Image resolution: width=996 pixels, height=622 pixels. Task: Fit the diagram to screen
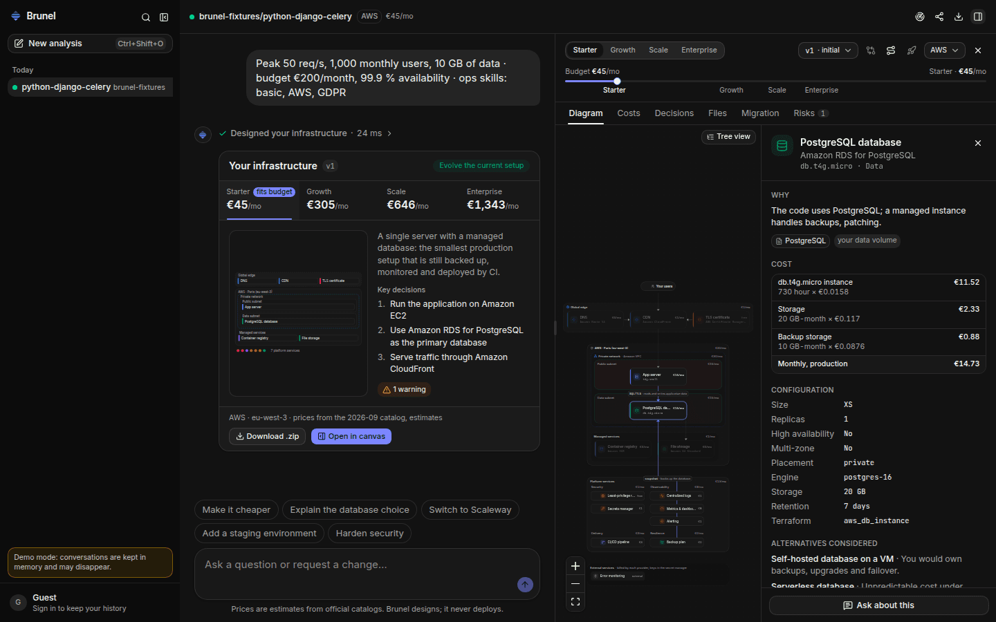pyautogui.click(x=575, y=602)
